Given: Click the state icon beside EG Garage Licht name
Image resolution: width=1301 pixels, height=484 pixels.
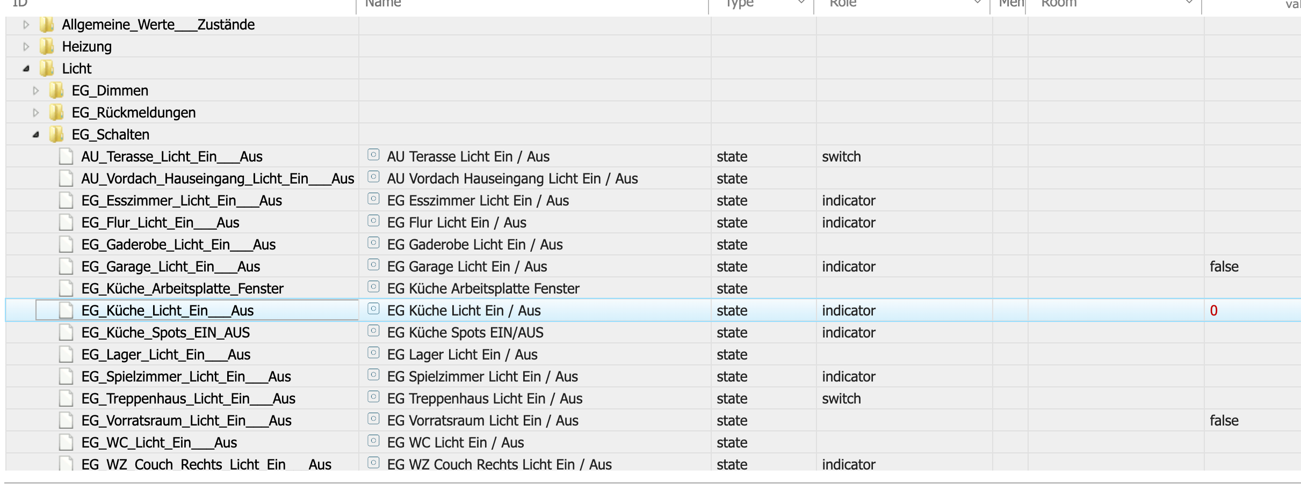Looking at the screenshot, I should tap(373, 266).
